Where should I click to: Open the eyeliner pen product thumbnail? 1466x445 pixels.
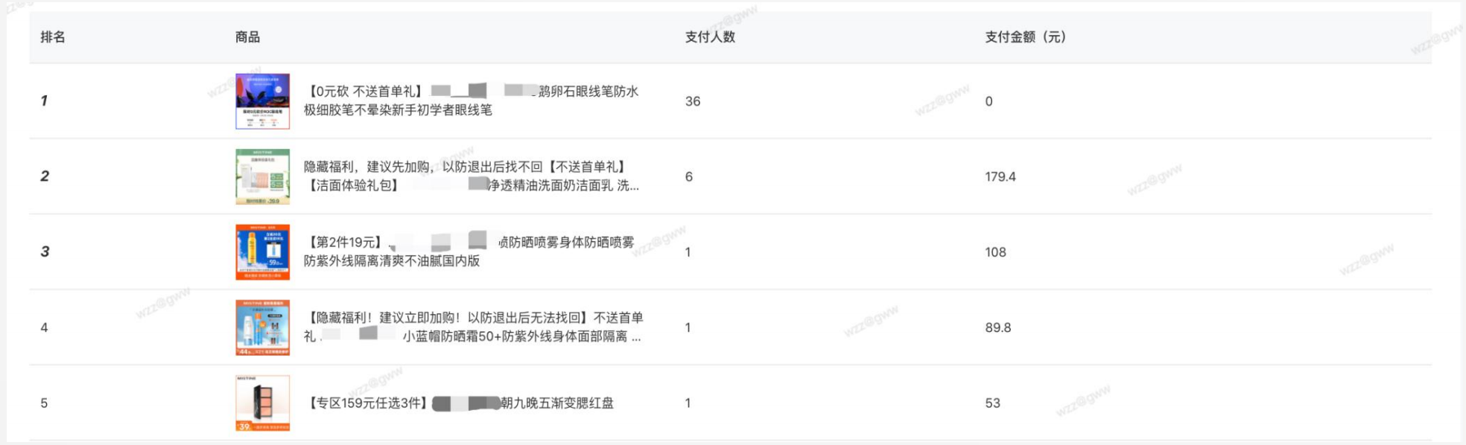(x=262, y=101)
